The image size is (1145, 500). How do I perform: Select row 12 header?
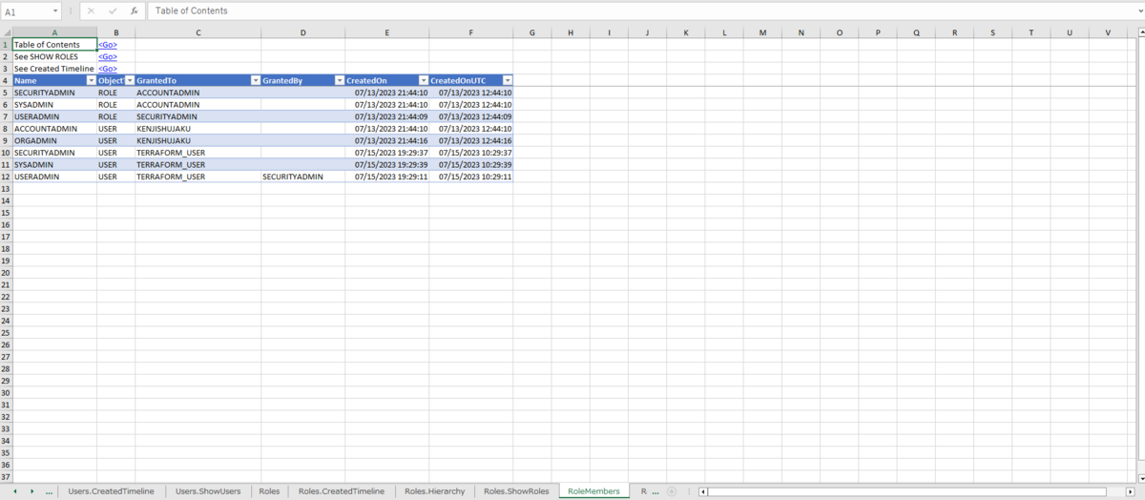pyautogui.click(x=6, y=177)
